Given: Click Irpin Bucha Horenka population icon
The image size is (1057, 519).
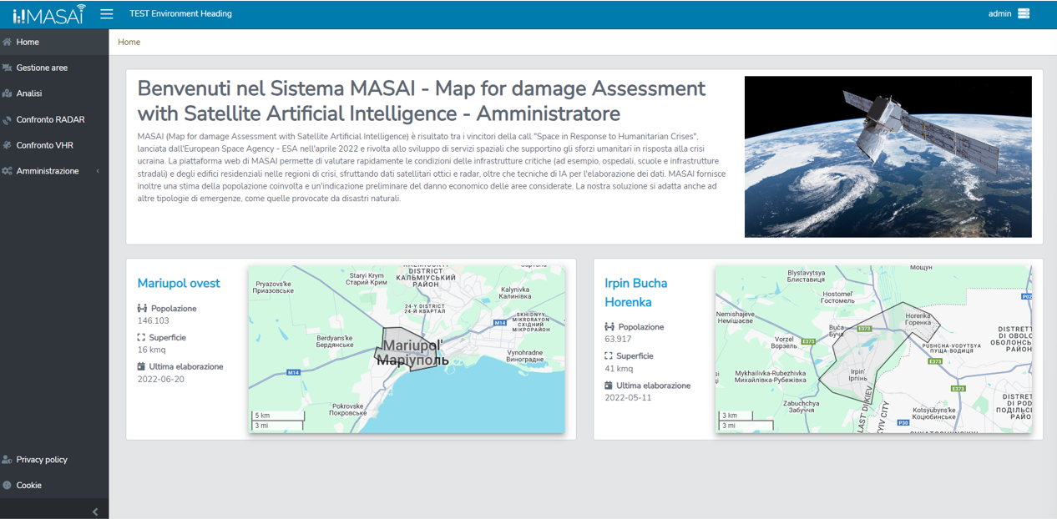Looking at the screenshot, I should coord(609,327).
